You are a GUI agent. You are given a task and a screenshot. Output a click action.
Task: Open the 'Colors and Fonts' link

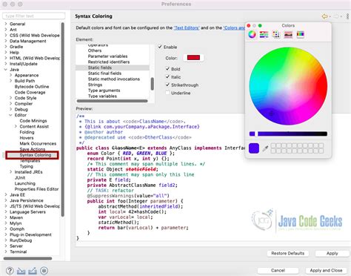(234, 27)
